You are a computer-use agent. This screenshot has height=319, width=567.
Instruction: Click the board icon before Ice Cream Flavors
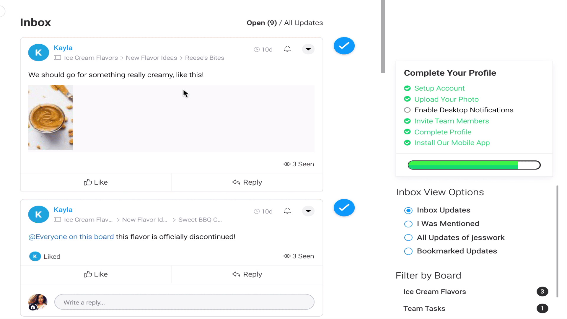[x=57, y=58]
